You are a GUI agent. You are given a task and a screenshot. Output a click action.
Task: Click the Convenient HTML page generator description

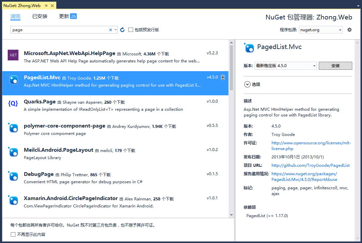pos(83,182)
